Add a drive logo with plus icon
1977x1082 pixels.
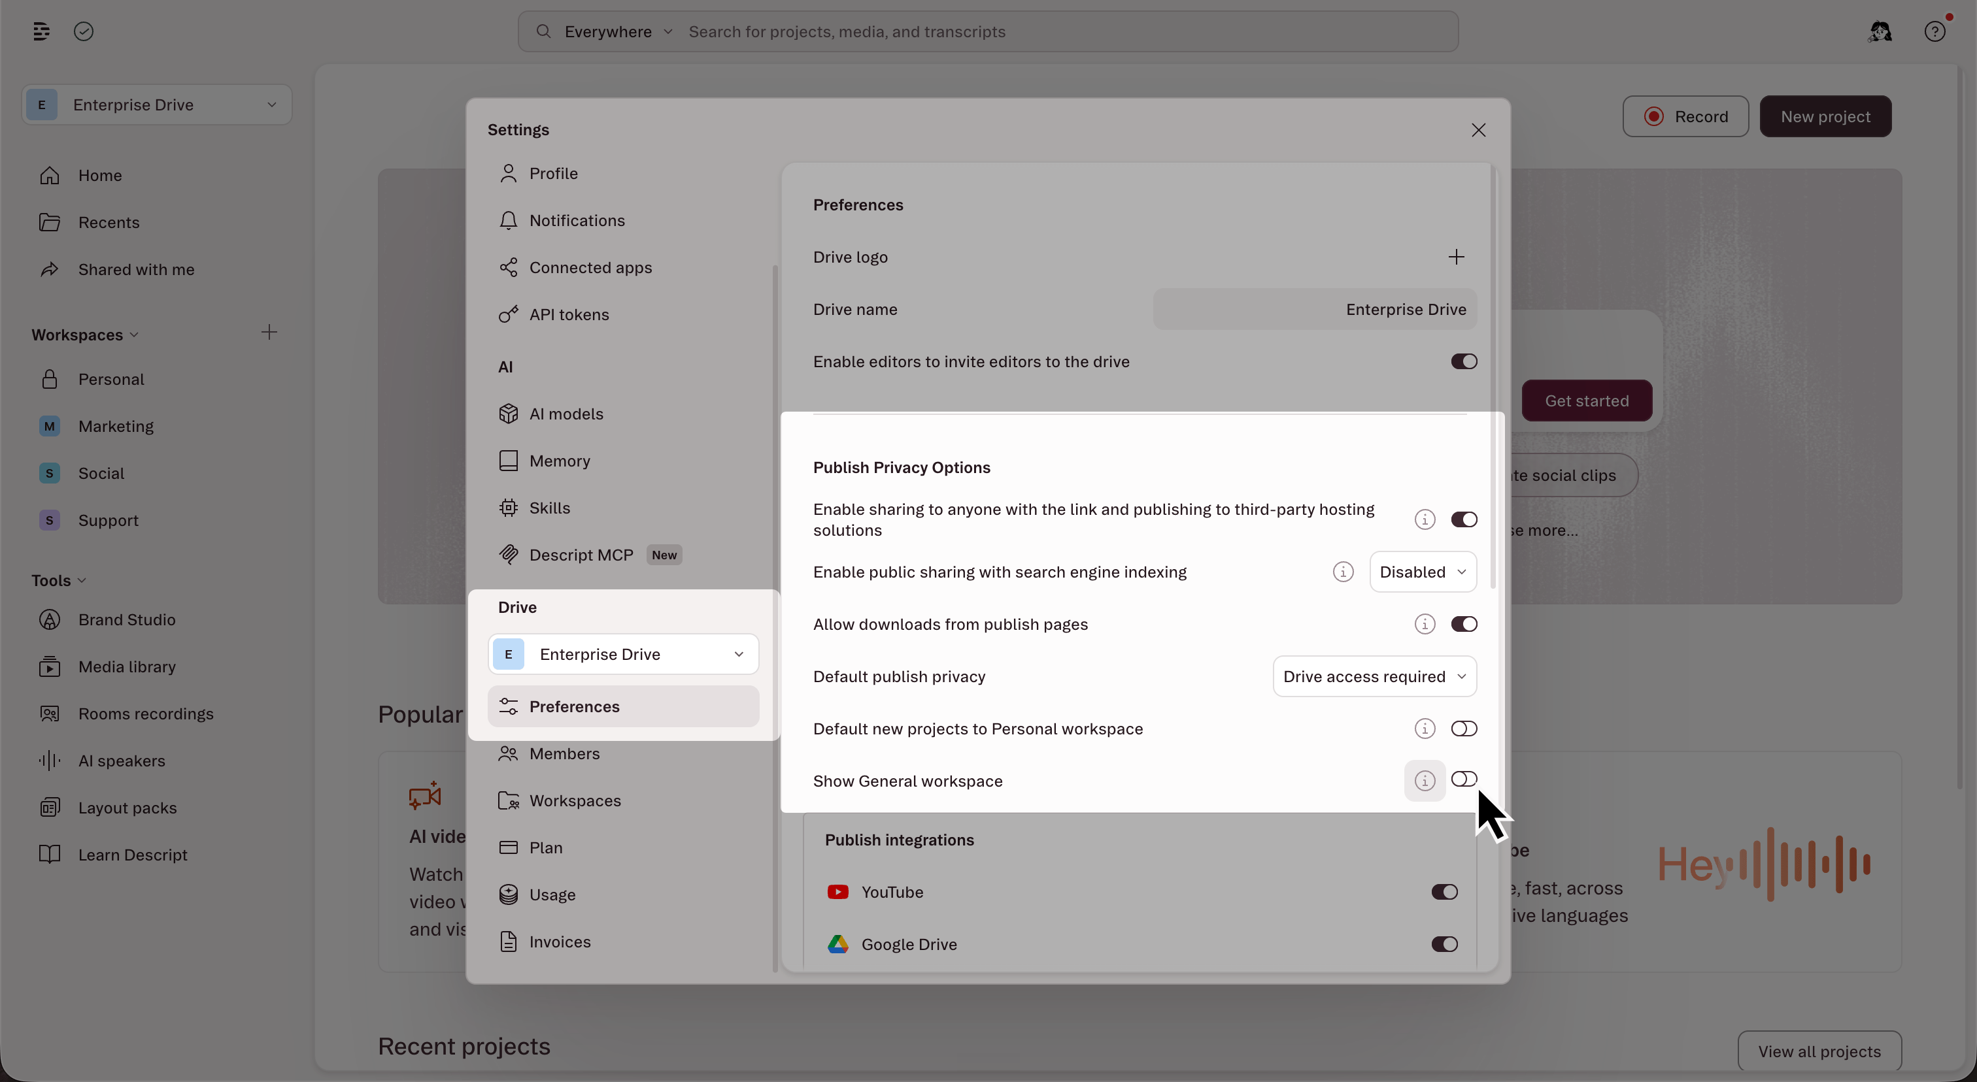click(x=1456, y=257)
